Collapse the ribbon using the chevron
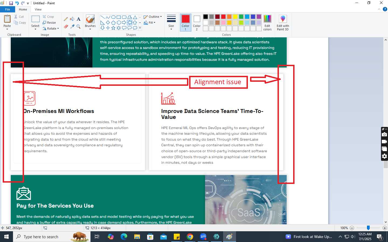The height and width of the screenshot is (242, 388). 379,9
